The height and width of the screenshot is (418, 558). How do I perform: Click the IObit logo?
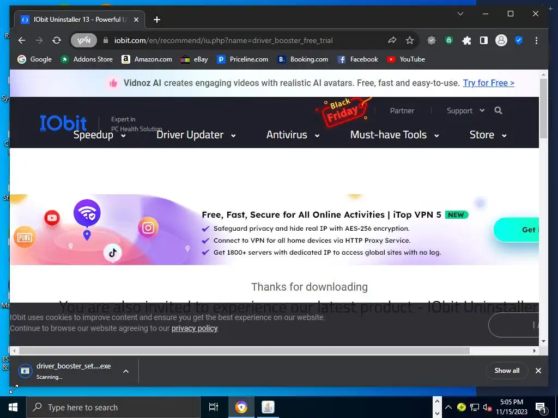pos(63,123)
